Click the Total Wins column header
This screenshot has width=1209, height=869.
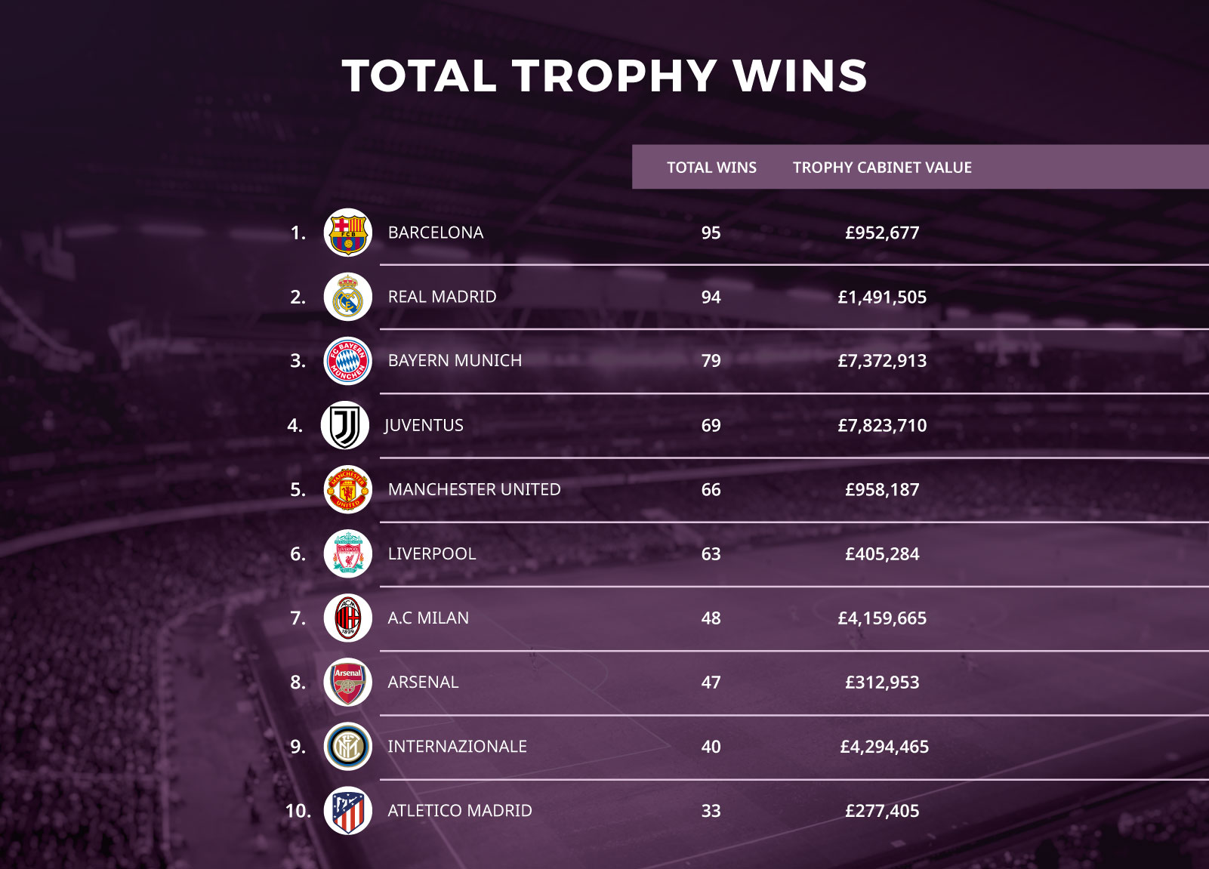[711, 168]
